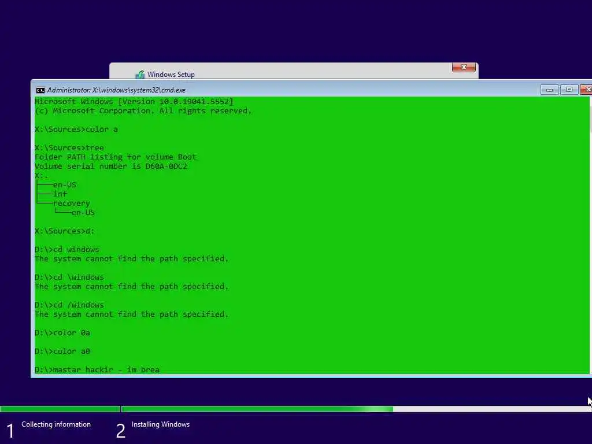The image size is (592, 444).
Task: Click the Microsoft Corporation copyright line
Action: point(143,110)
